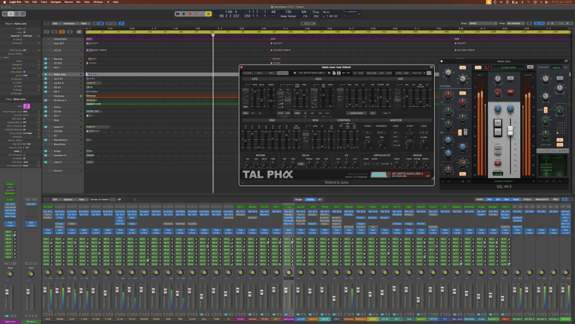
Task: Click SYSEX button in TAL plugin
Action: [399, 73]
